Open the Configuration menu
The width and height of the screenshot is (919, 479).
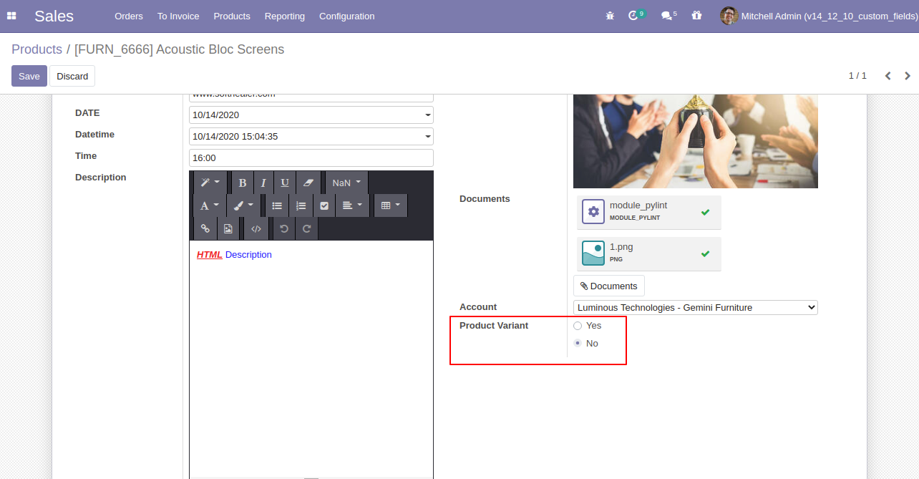(346, 16)
